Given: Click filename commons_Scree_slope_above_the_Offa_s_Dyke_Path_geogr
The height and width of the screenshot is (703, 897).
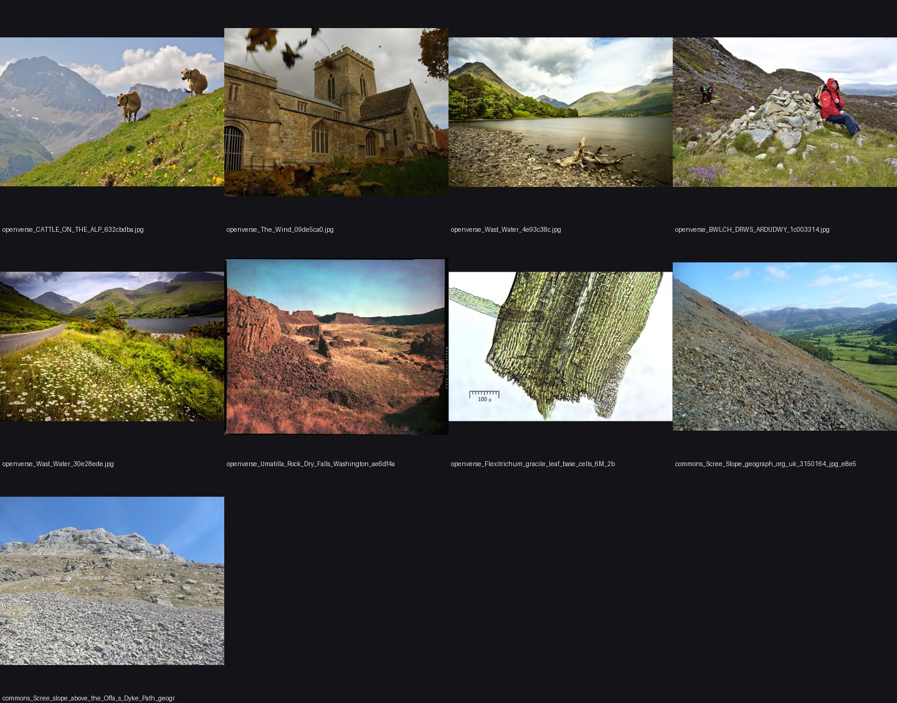Looking at the screenshot, I should pyautogui.click(x=88, y=698).
